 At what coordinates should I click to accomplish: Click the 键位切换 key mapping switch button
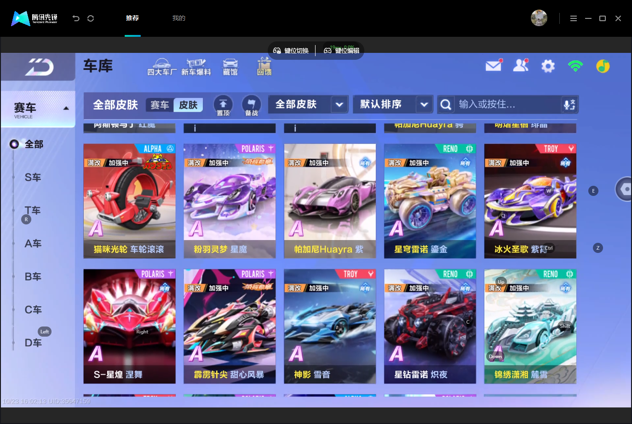point(291,51)
